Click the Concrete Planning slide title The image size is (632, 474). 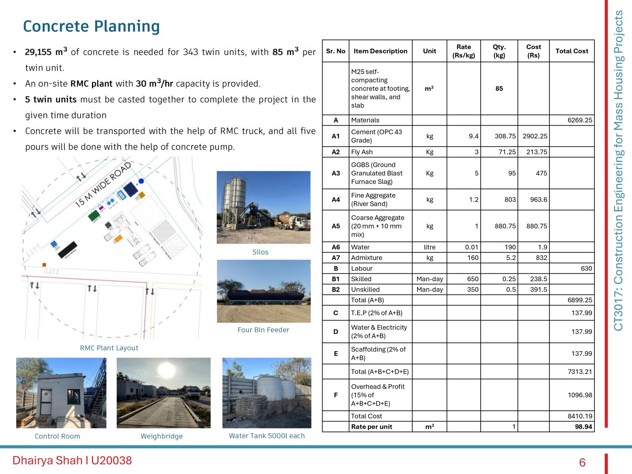(91, 26)
